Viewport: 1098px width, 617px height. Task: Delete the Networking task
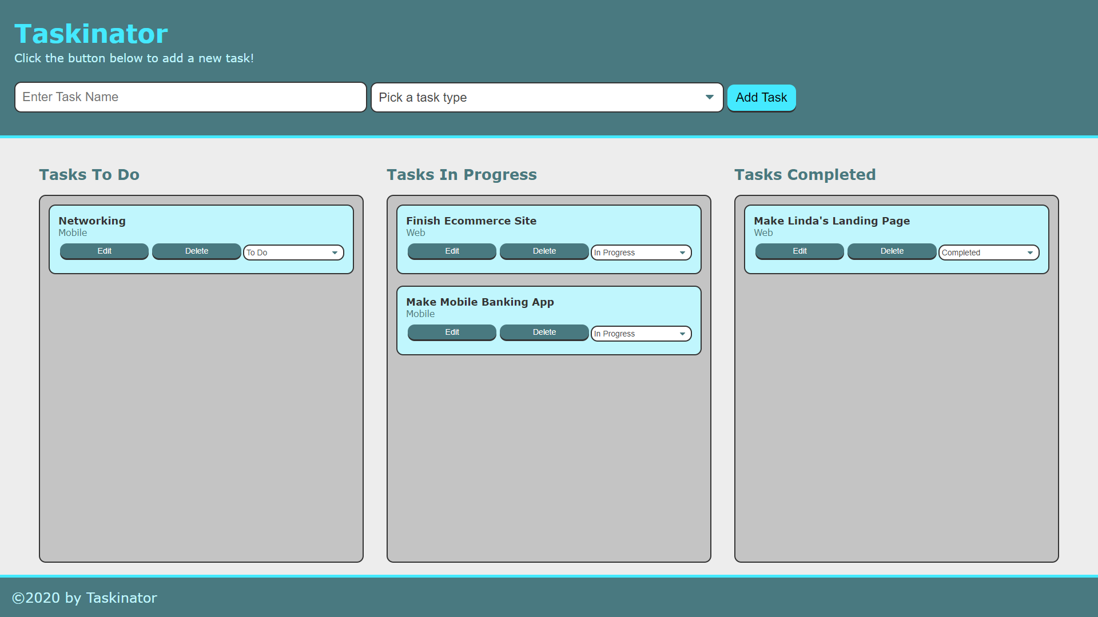coord(196,251)
